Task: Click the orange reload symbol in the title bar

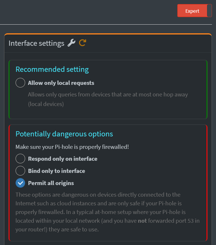Action: click(x=82, y=43)
